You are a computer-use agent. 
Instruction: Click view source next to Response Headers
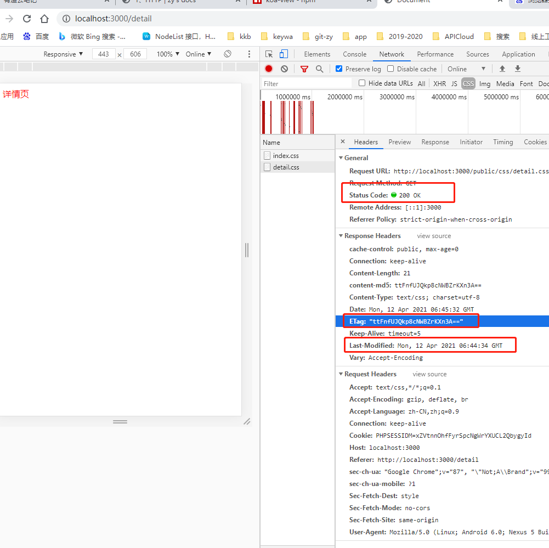pyautogui.click(x=434, y=236)
